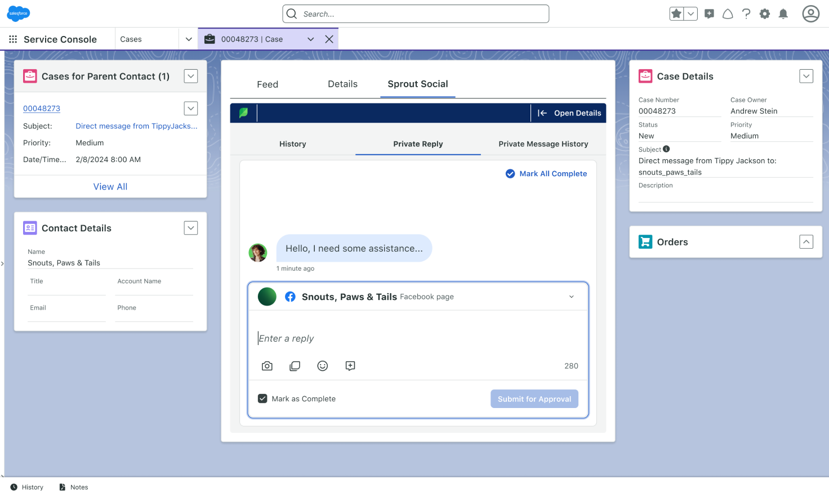Click View All cases link
829x493 pixels.
pos(110,187)
